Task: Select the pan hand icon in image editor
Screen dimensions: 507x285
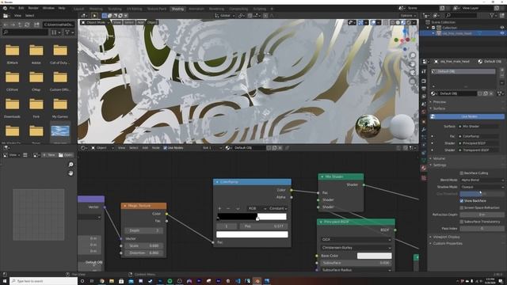Action: (71, 173)
